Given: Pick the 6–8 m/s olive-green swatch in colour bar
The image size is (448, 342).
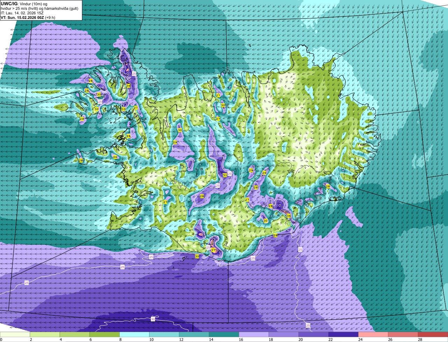Looking at the screenshot, I should (x=105, y=334).
